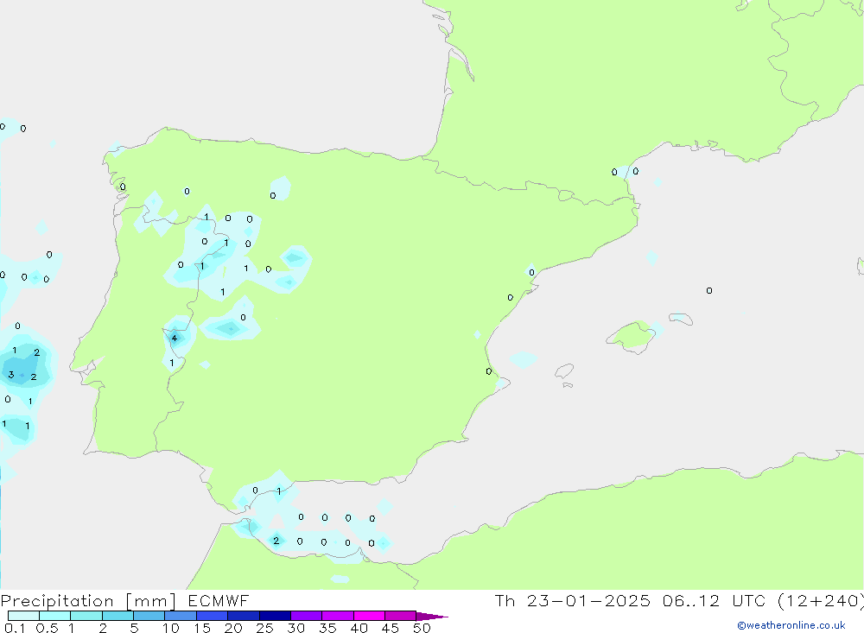
Task: Click the (12+240) forecast step text
Action: 819,601
